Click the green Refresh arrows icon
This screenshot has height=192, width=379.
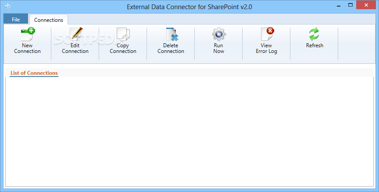pos(314,34)
